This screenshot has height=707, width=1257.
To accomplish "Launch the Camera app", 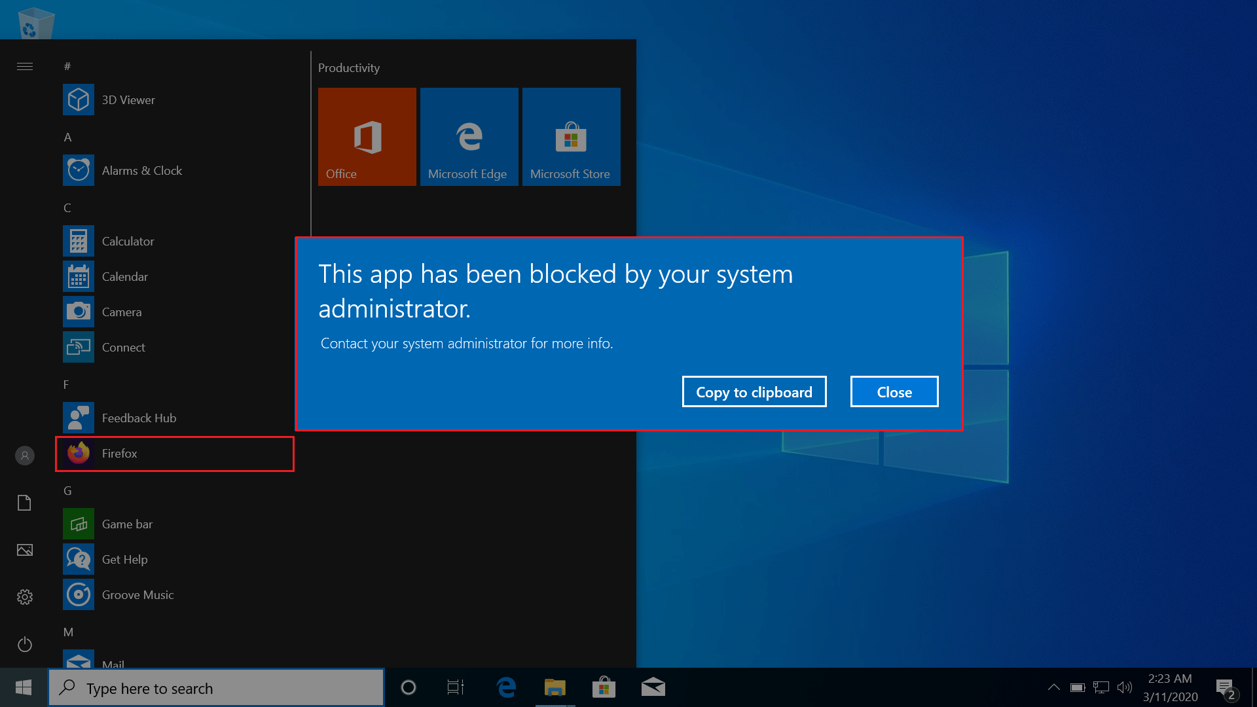I will [x=174, y=312].
